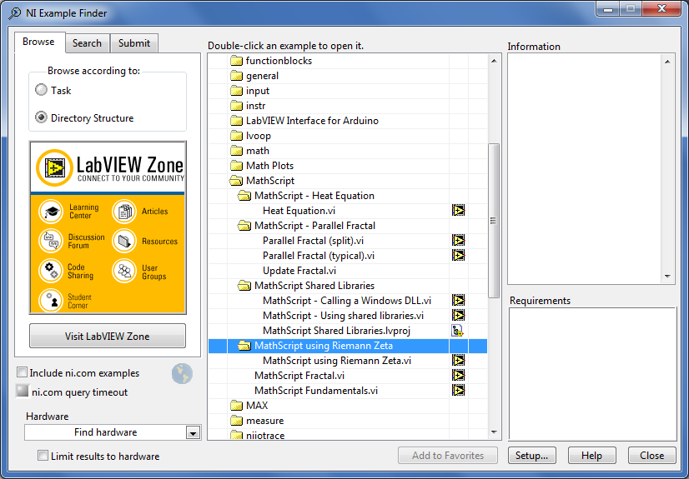Collapse the MathScript folder
689x479 pixels.
pyautogui.click(x=236, y=181)
